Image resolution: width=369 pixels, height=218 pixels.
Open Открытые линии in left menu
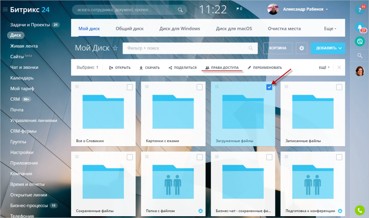click(29, 195)
